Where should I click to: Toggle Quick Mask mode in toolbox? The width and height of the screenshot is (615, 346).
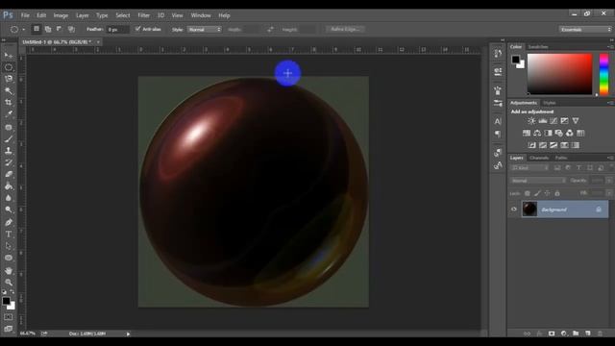[x=9, y=317]
